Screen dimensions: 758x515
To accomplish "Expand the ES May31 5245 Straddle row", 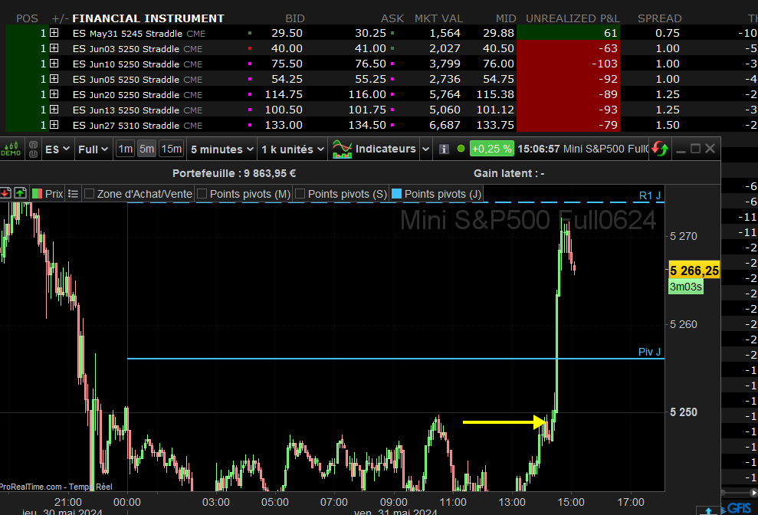I will pyautogui.click(x=54, y=33).
